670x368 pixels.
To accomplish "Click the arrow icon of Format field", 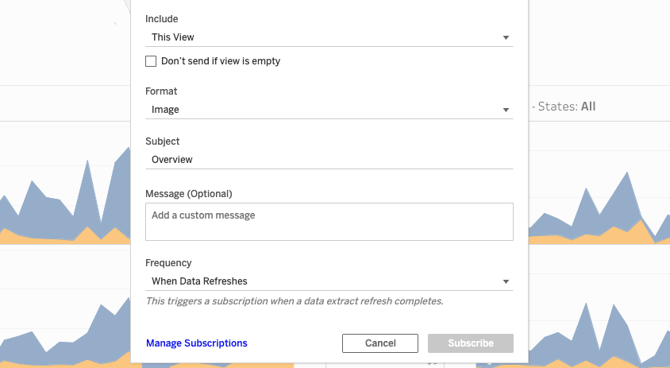I will pos(506,110).
